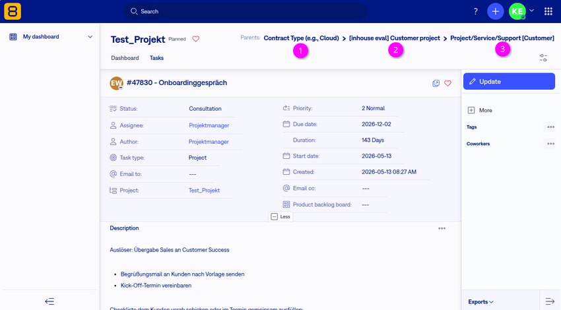Open the Coworkers three-dot menu

click(x=550, y=144)
